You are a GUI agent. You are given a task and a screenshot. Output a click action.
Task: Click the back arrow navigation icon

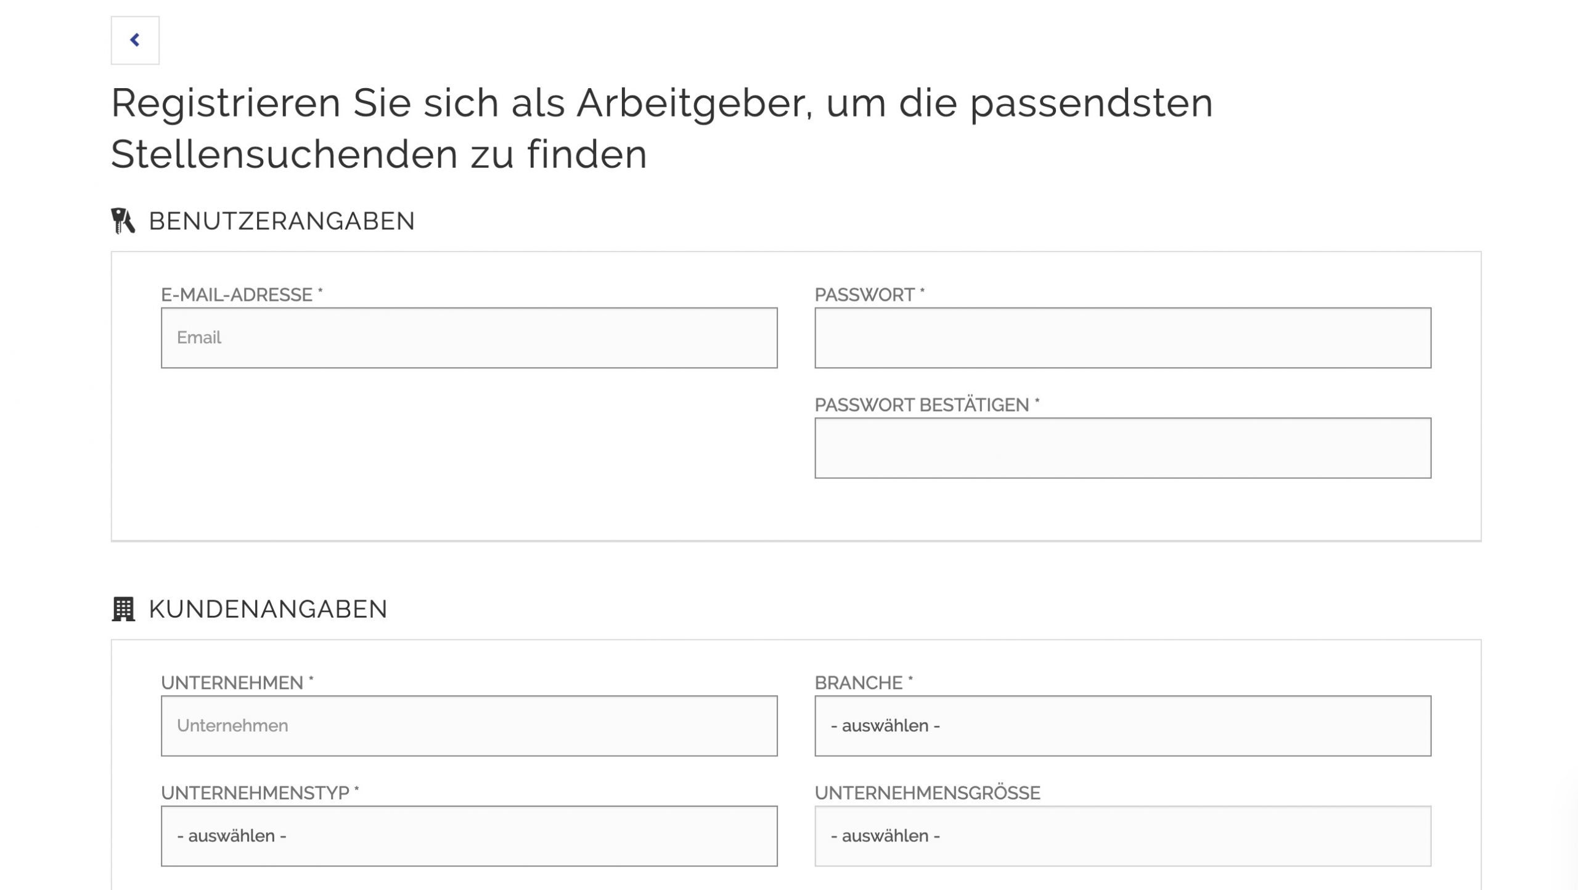click(135, 39)
